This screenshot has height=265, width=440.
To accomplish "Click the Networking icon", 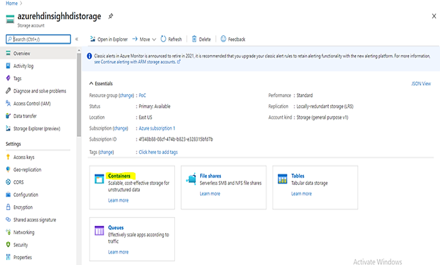I will [8, 232].
